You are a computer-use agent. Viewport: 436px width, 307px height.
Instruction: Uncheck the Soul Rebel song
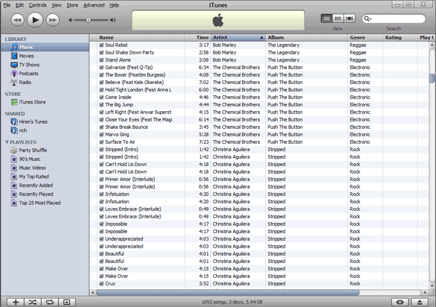point(102,45)
